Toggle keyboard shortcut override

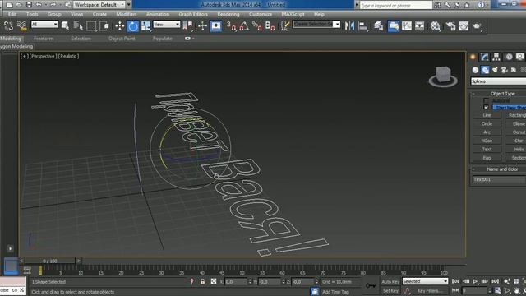216,25
